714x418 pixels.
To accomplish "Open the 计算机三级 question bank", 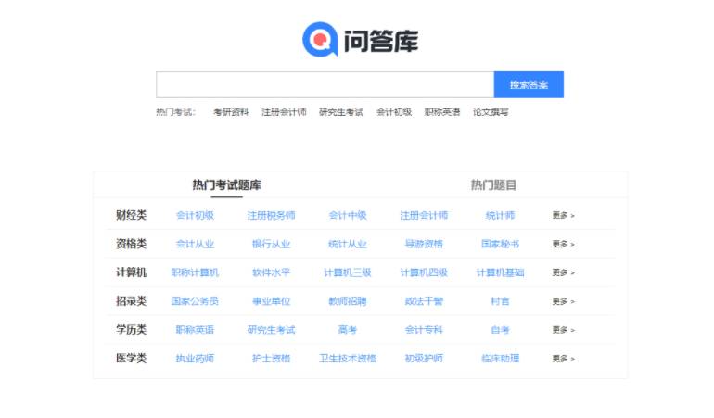I will 348,272.
